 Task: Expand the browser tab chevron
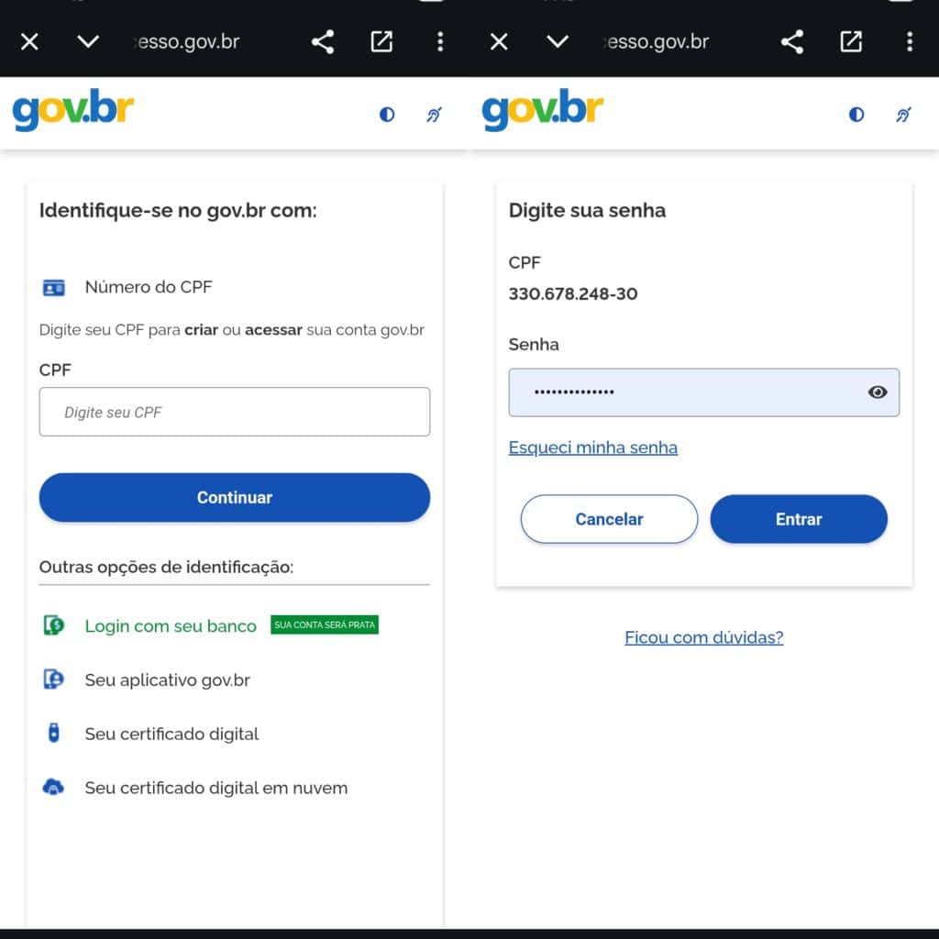(88, 41)
